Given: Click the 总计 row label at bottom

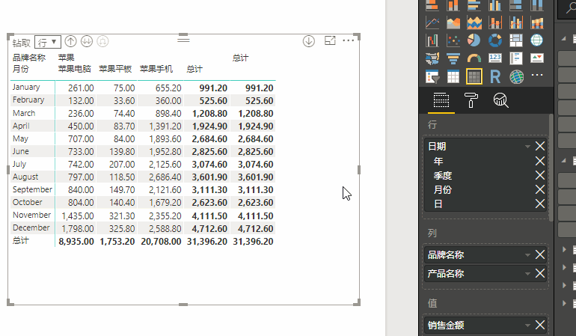Looking at the screenshot, I should coord(21,241).
